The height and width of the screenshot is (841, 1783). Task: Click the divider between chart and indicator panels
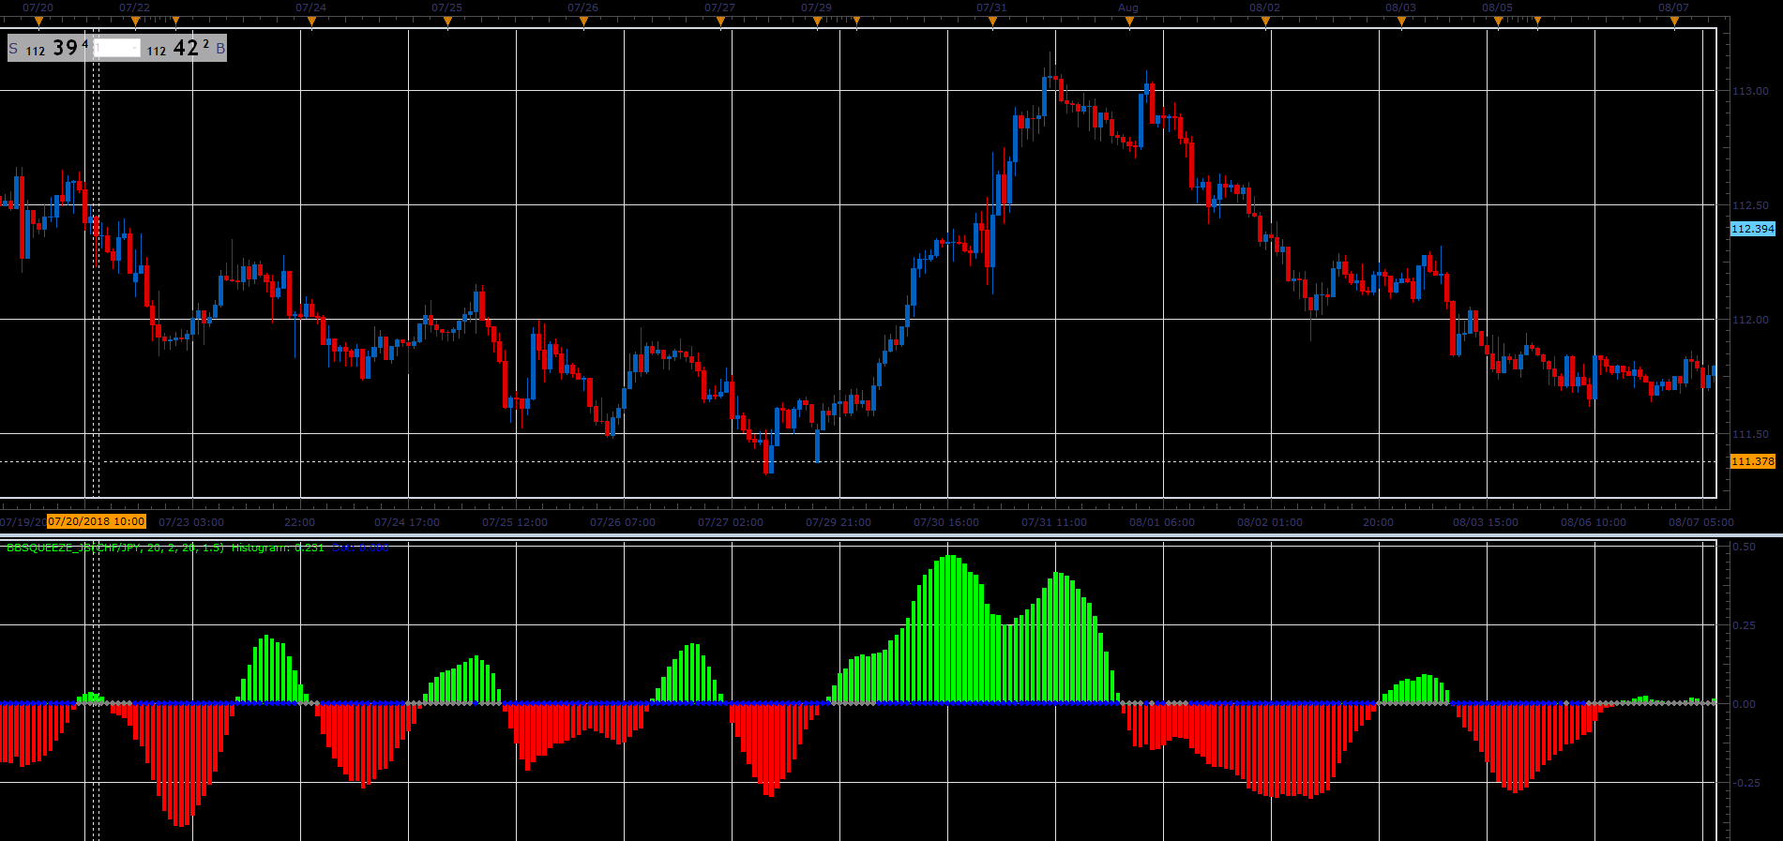click(x=891, y=535)
